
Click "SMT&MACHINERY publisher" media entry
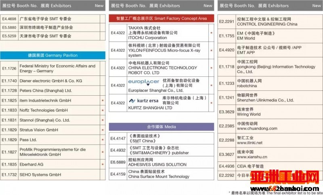159,153
